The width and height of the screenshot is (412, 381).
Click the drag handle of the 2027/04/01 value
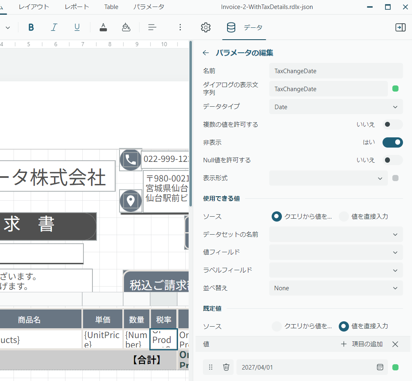click(x=210, y=367)
